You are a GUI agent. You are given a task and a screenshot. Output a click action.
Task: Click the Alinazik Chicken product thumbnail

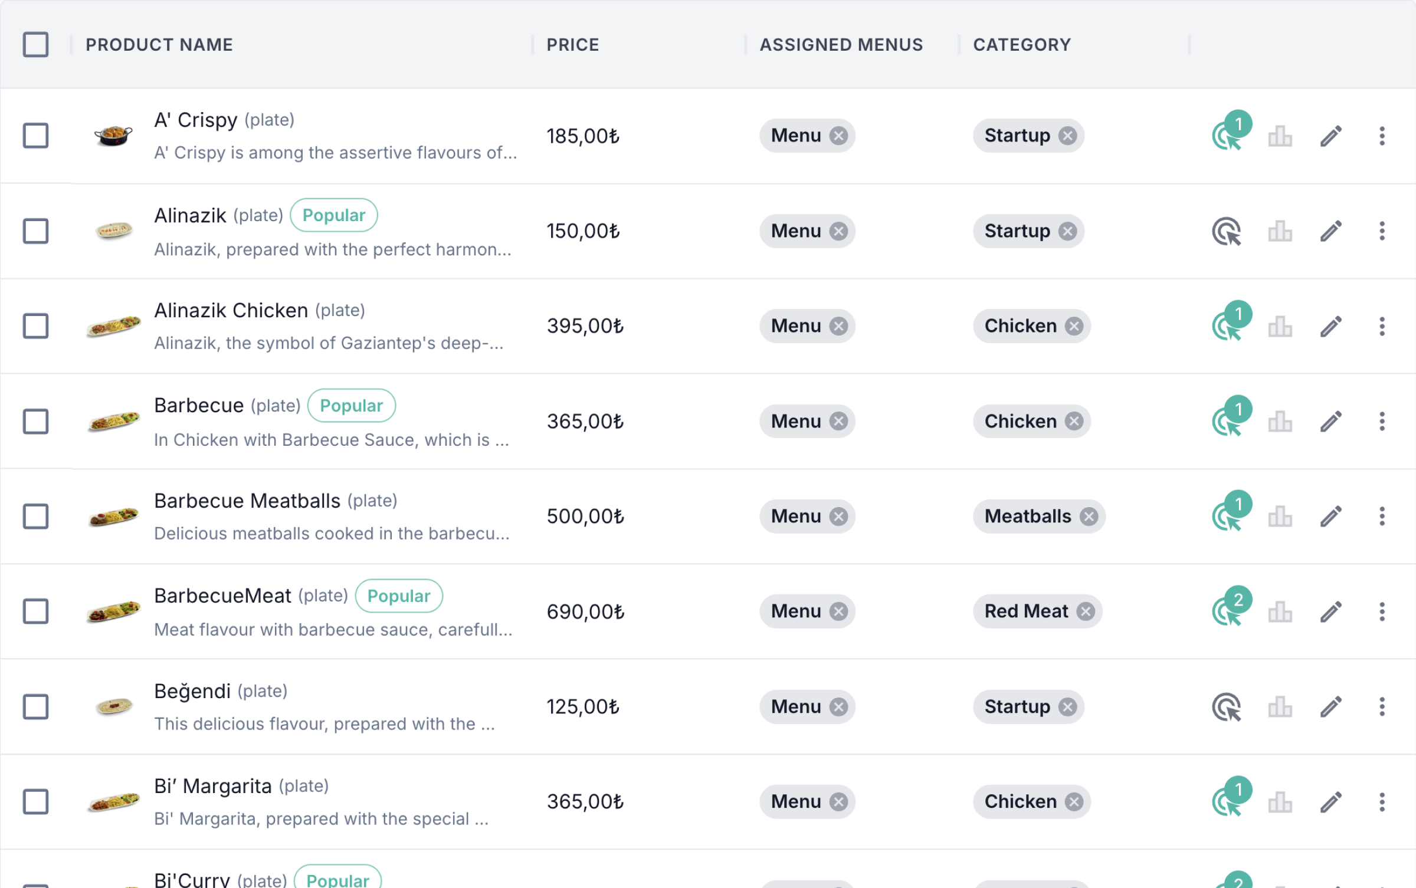[x=113, y=326]
